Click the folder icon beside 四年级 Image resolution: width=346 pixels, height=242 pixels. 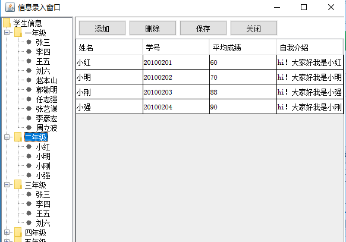click(18, 232)
